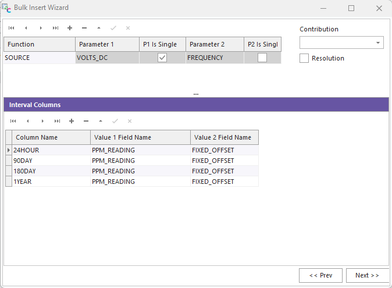Add new interval column with plus icon
The image size is (392, 288).
(72, 121)
